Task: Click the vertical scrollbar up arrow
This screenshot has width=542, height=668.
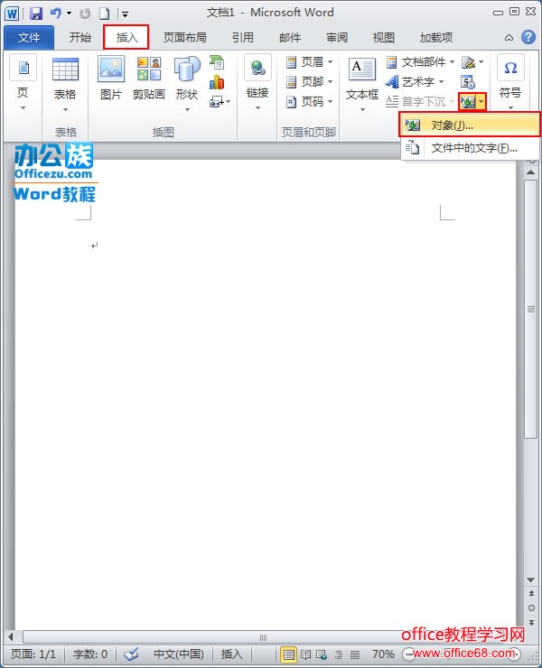Action: coord(531,172)
